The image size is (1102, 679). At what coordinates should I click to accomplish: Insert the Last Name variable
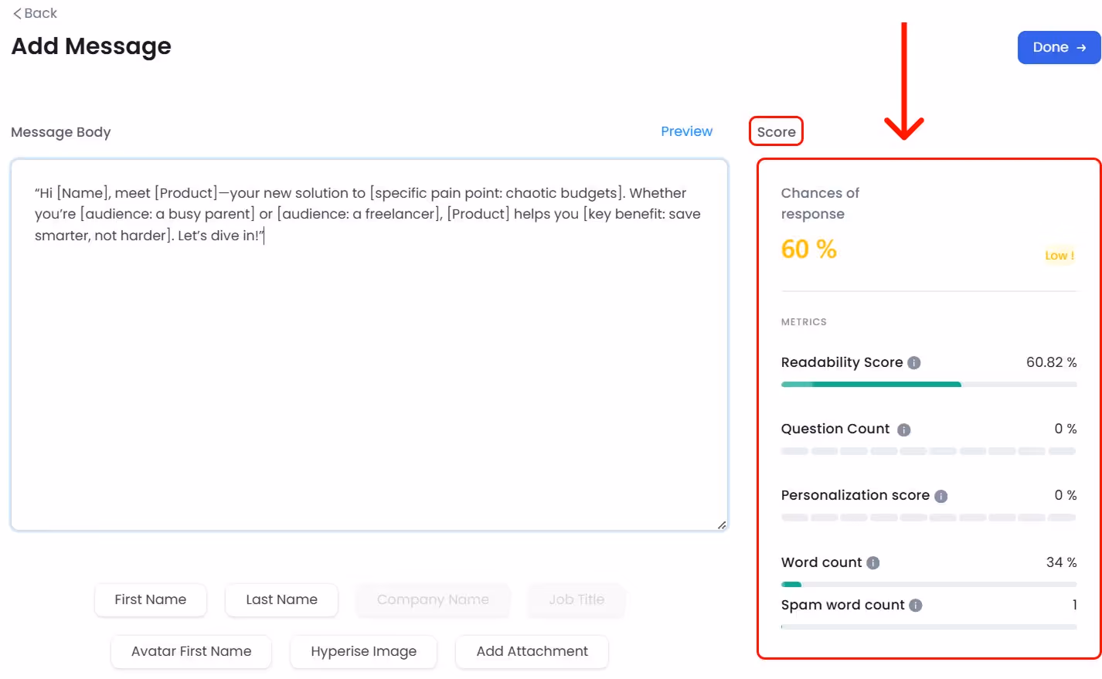[281, 599]
